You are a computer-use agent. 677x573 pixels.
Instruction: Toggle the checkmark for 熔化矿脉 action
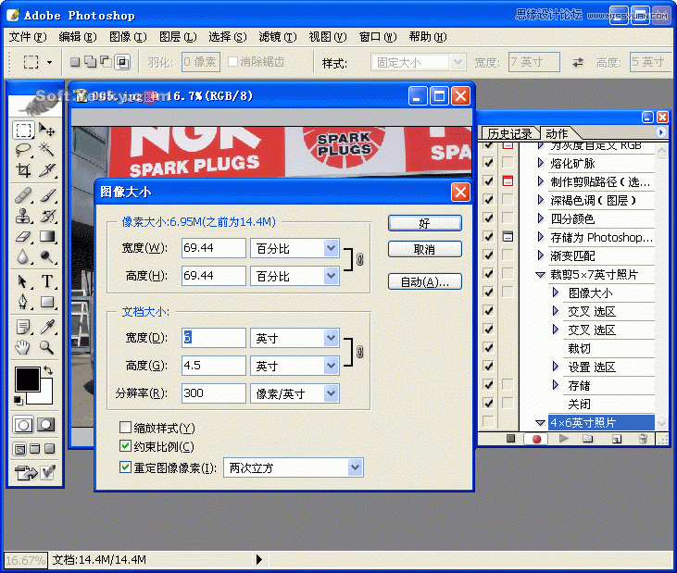coord(488,163)
